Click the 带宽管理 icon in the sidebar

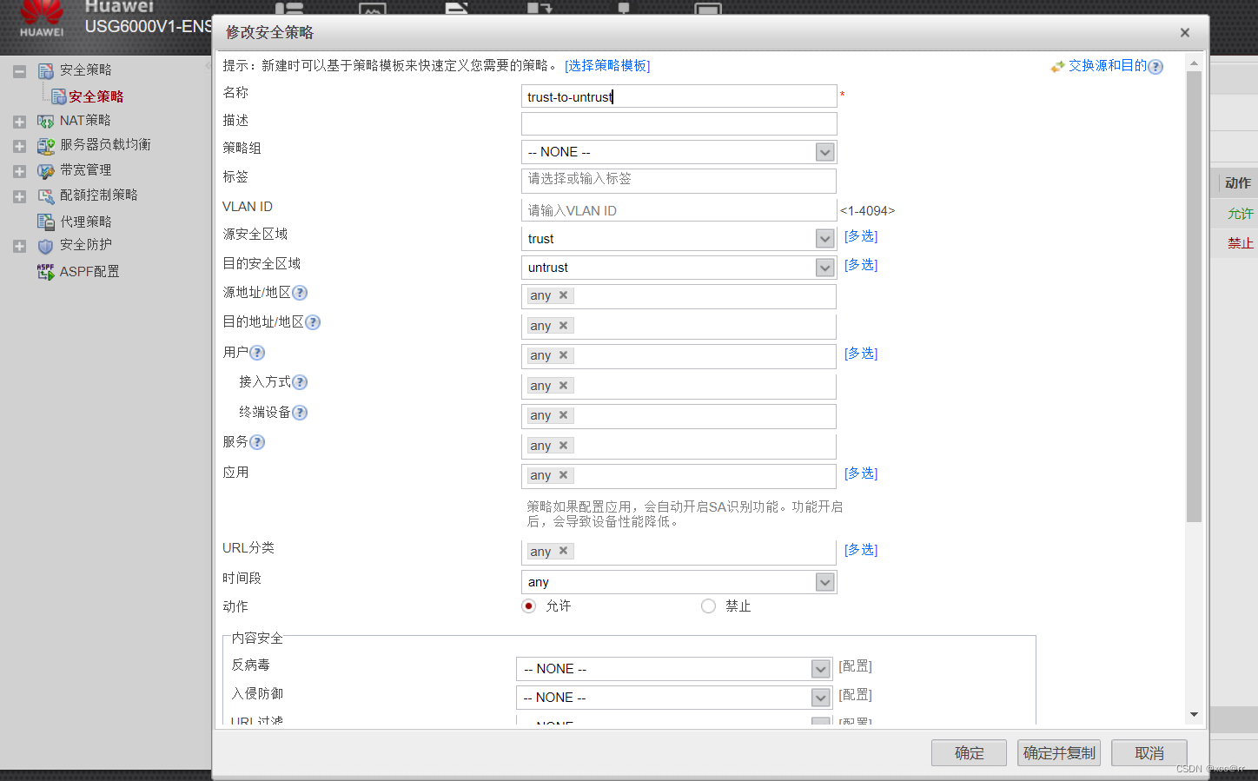click(x=46, y=171)
